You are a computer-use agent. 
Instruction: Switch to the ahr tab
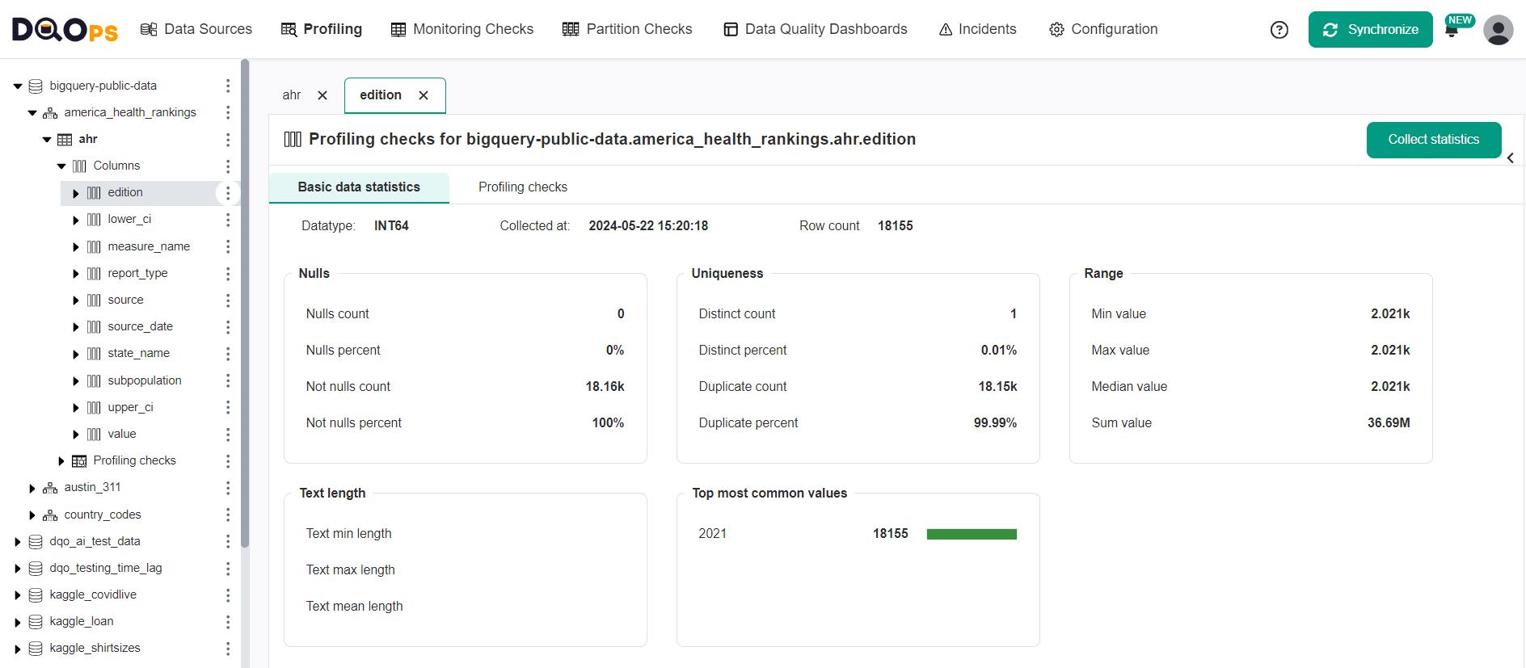coord(292,95)
